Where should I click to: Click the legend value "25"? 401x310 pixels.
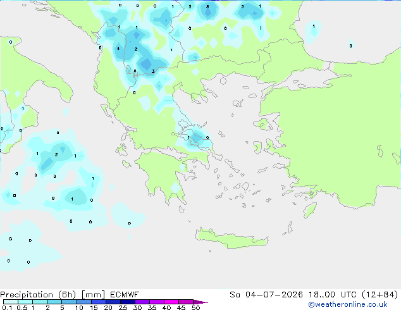(123, 307)
